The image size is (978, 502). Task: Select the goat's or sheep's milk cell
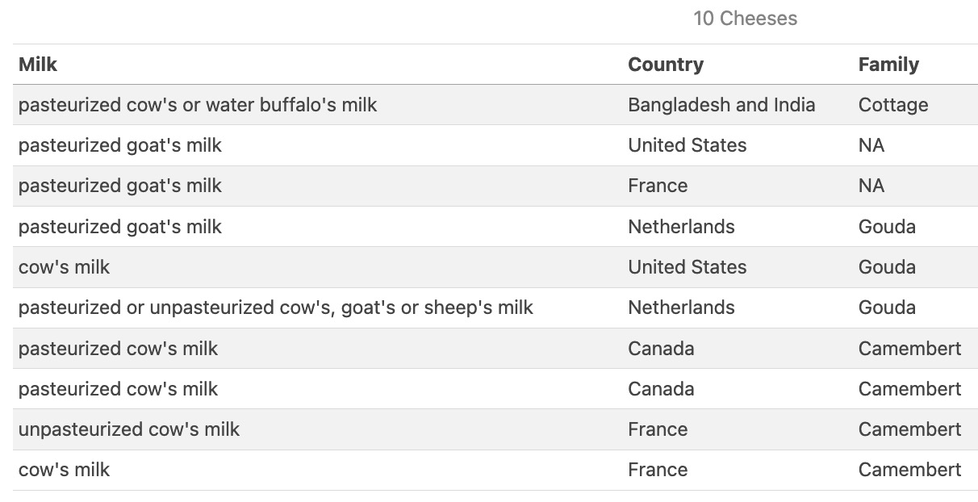pyautogui.click(x=276, y=307)
